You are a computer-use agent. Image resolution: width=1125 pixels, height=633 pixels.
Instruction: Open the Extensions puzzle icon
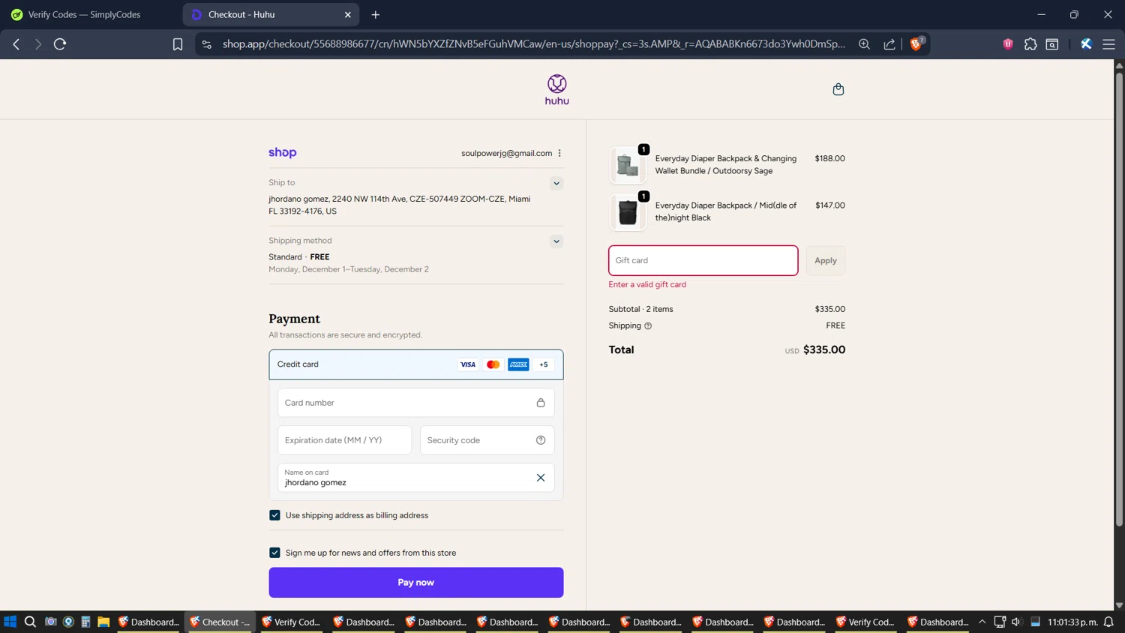(x=1030, y=44)
